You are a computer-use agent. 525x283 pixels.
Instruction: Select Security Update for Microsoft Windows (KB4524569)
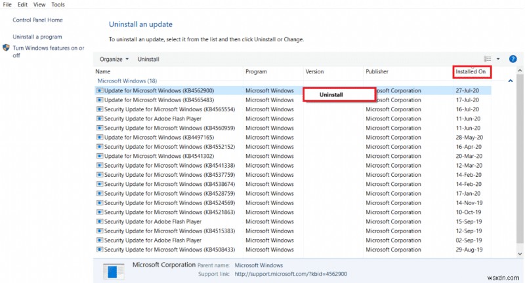pyautogui.click(x=170, y=203)
